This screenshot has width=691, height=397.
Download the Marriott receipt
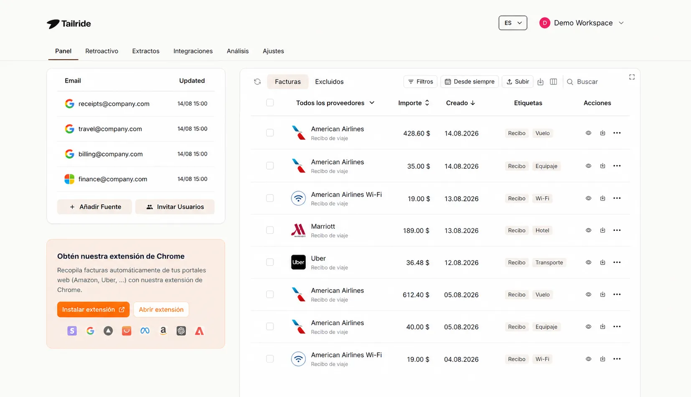click(602, 230)
